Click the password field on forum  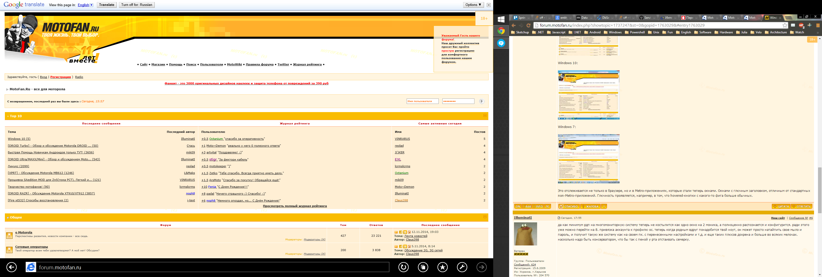(458, 101)
